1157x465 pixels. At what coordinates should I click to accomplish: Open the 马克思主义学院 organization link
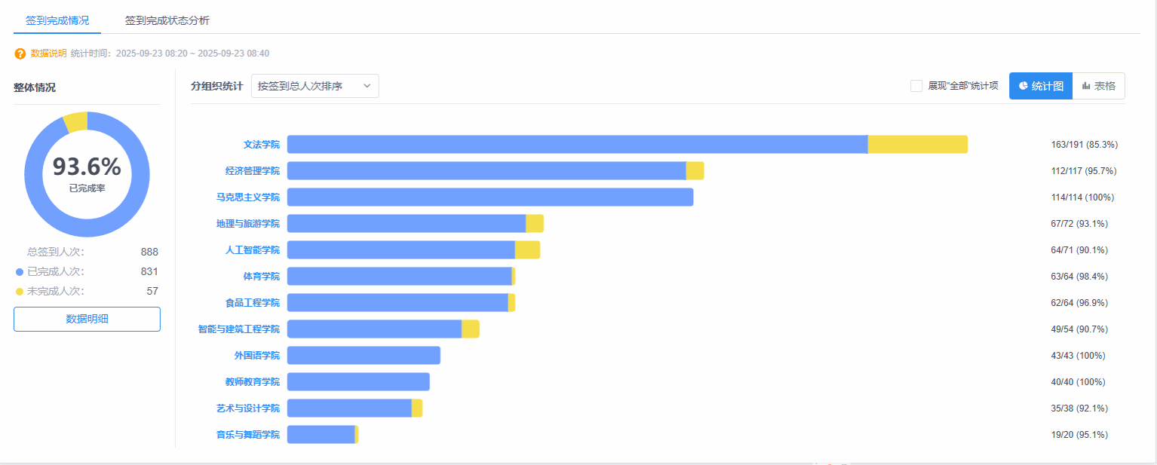(247, 197)
